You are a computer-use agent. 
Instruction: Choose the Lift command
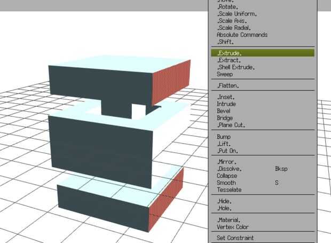coord(263,144)
